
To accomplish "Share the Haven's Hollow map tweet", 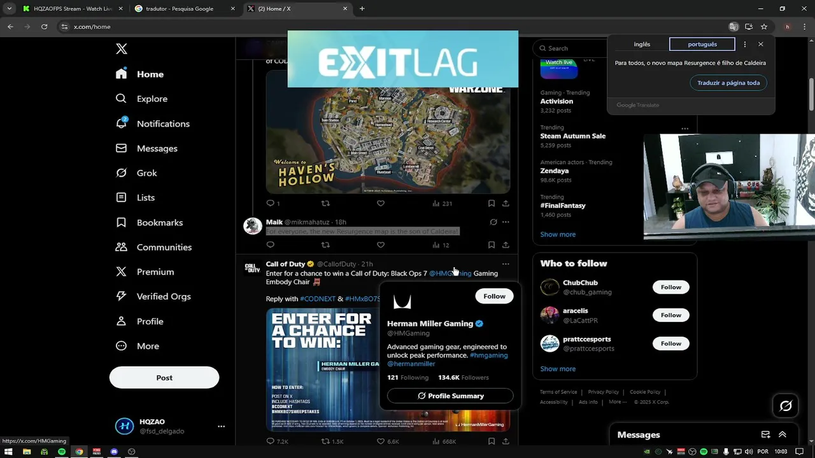I will (506, 204).
